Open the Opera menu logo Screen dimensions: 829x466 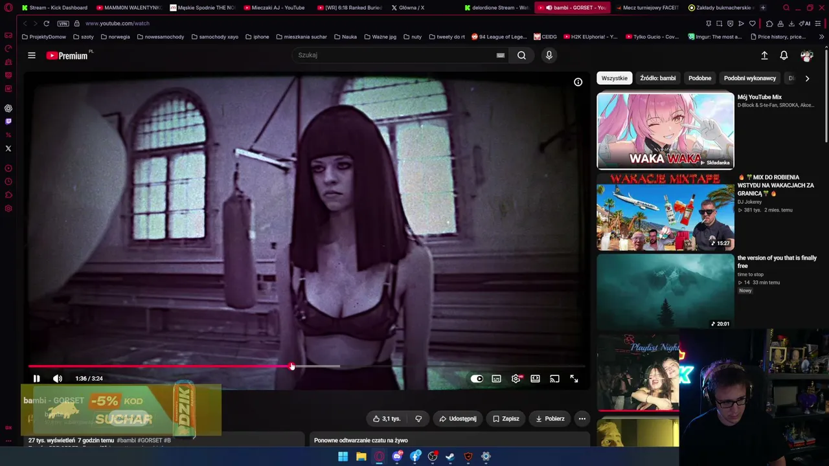tap(8, 8)
